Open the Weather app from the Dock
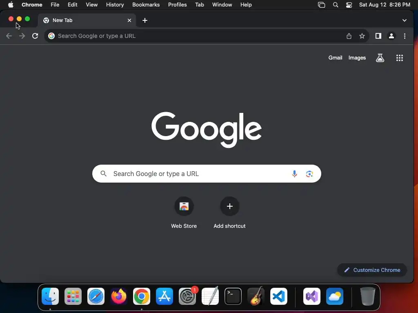The image size is (418, 313). [x=335, y=296]
